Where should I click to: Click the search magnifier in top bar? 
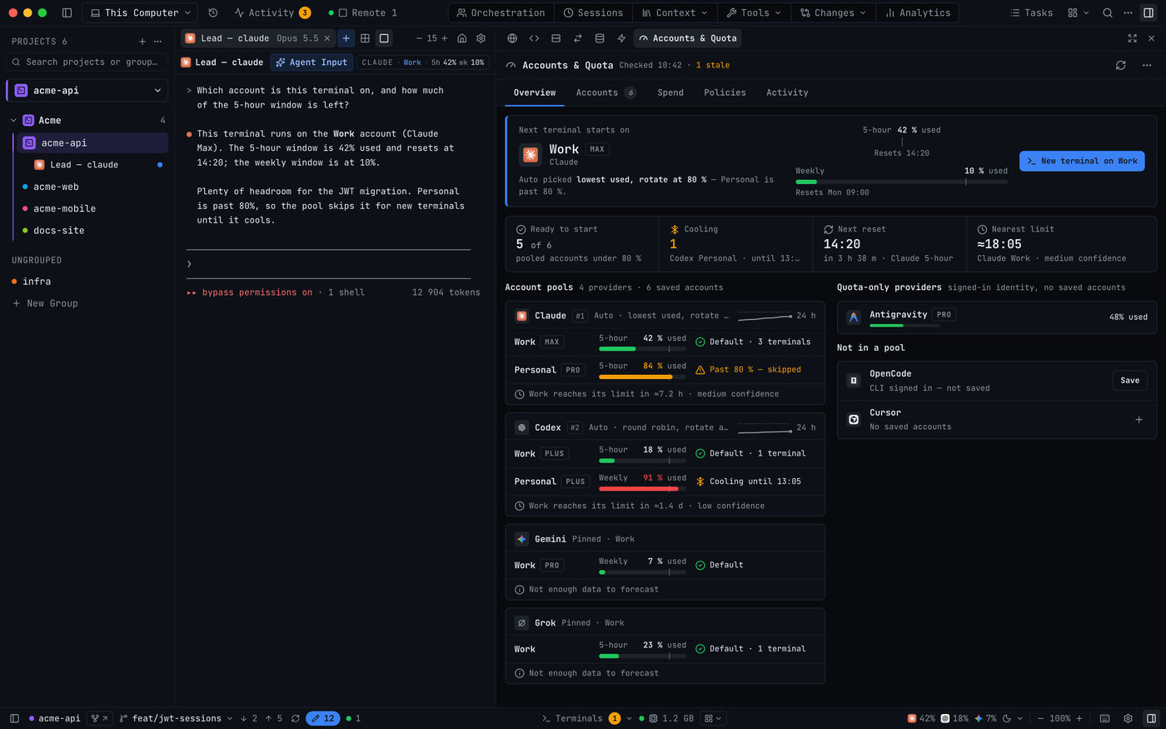coord(1108,12)
